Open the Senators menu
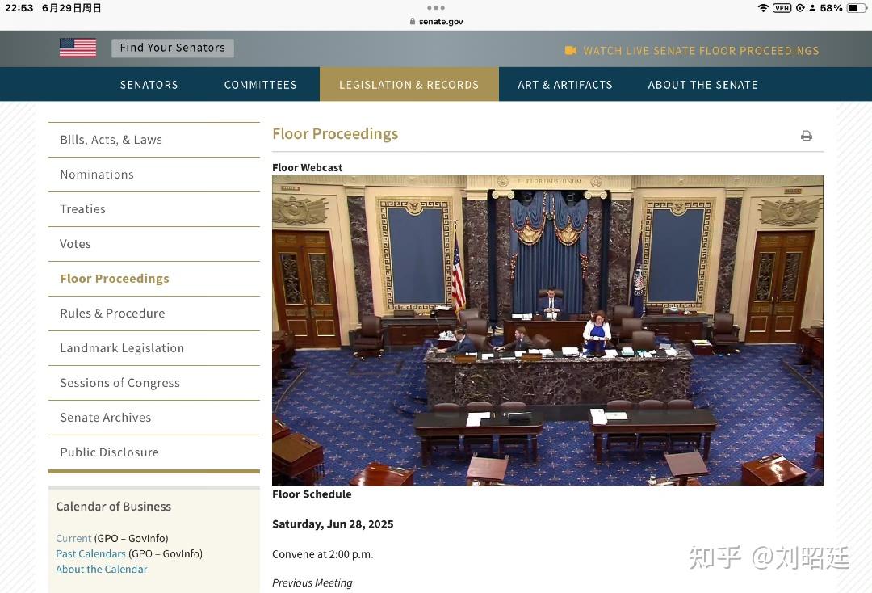 click(149, 85)
